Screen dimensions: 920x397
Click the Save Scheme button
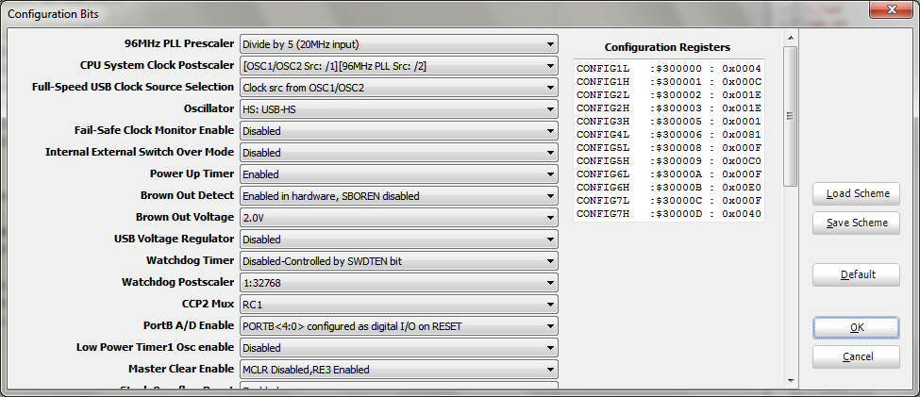pos(857,223)
